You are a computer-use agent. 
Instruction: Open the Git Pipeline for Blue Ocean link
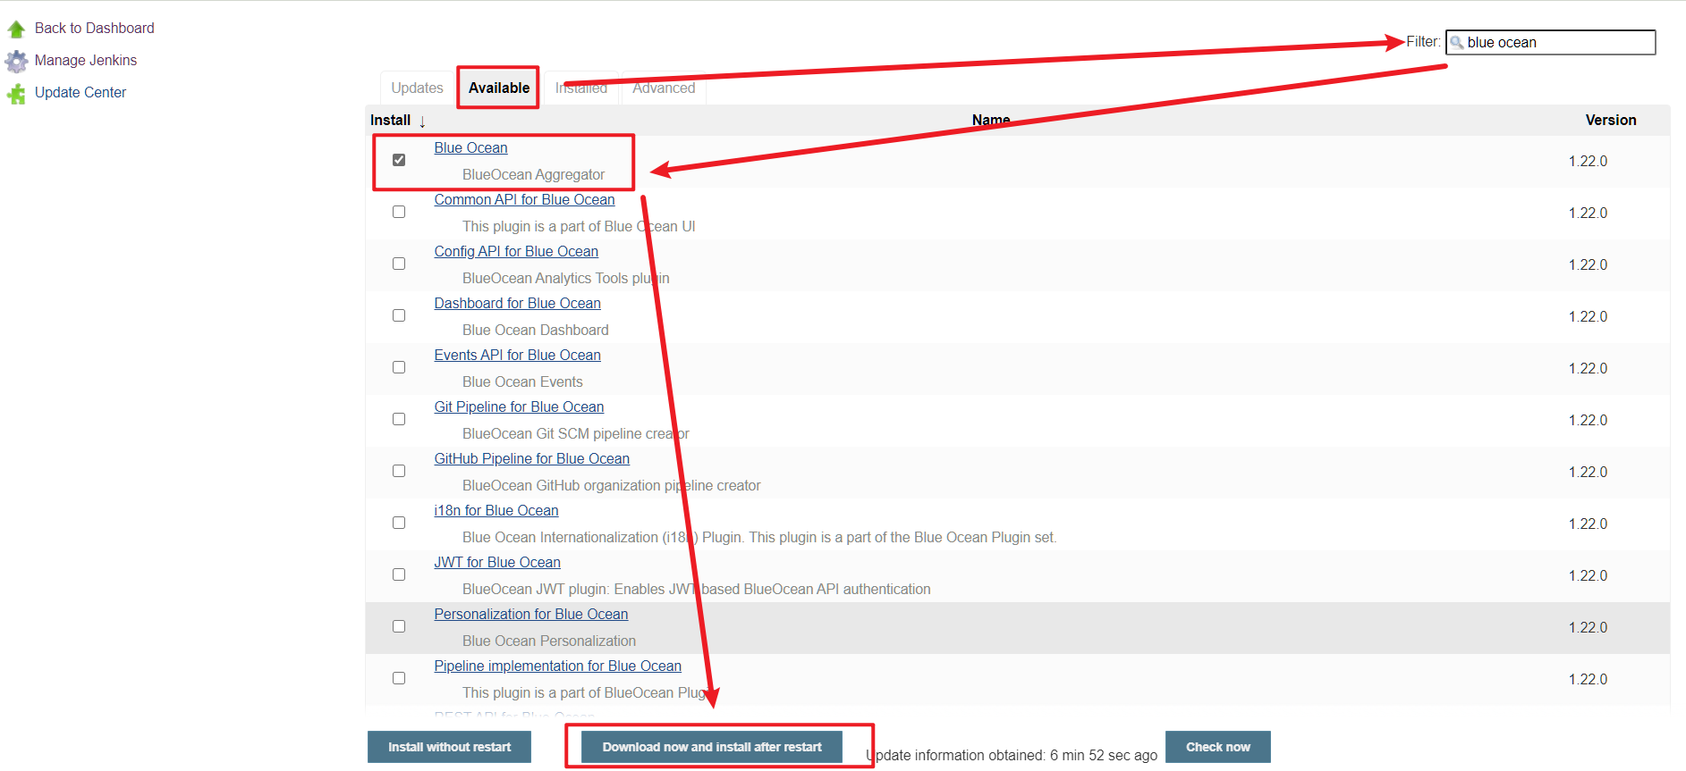(519, 407)
